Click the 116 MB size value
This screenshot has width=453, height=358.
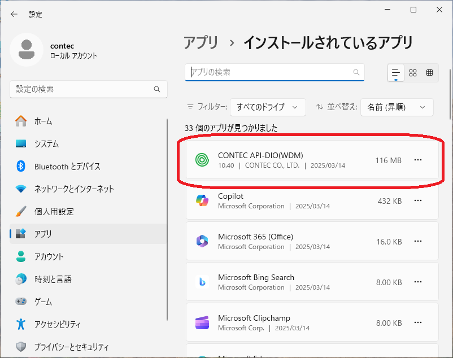(388, 160)
